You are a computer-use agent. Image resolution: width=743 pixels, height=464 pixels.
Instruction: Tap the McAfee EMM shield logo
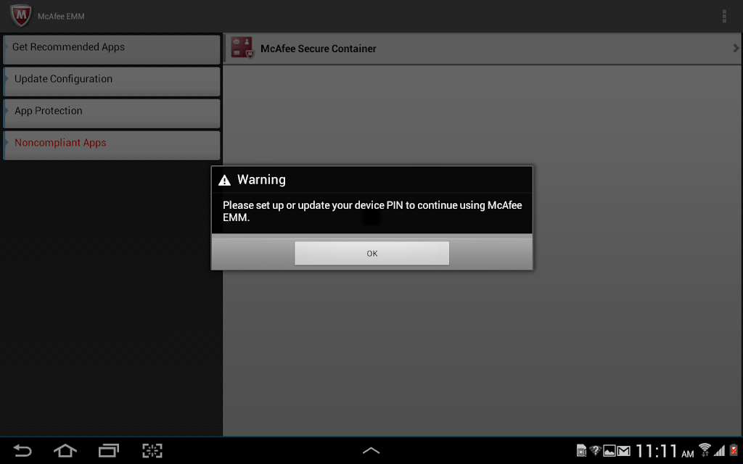point(21,16)
